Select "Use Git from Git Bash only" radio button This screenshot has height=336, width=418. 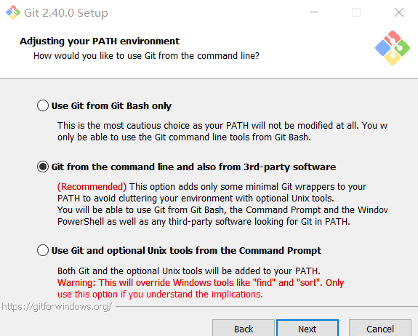[43, 105]
